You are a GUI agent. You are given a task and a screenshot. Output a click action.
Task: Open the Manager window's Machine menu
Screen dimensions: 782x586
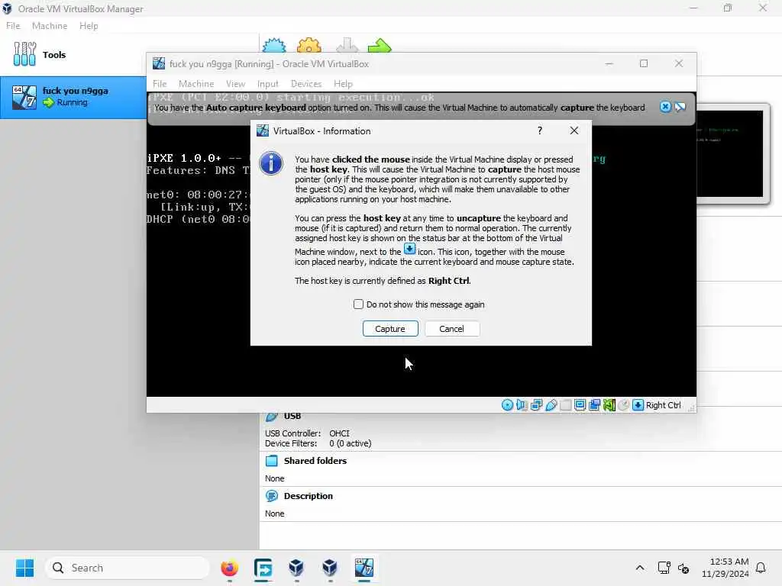50,26
